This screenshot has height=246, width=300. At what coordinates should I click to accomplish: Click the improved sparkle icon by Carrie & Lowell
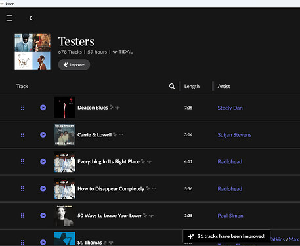click(115, 134)
